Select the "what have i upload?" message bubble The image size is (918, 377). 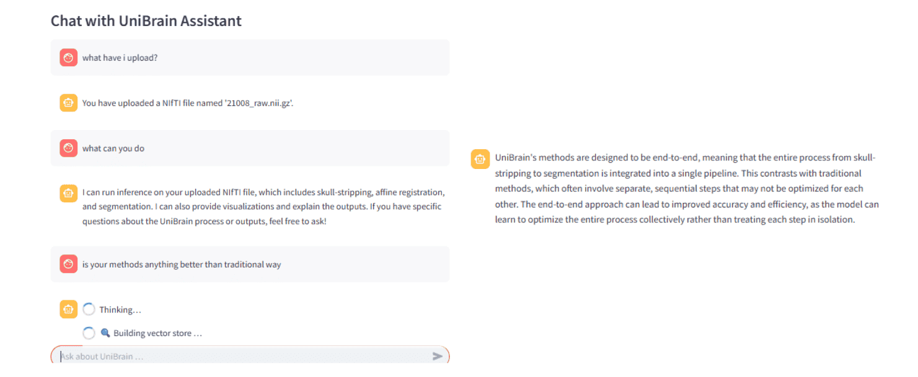tap(250, 58)
